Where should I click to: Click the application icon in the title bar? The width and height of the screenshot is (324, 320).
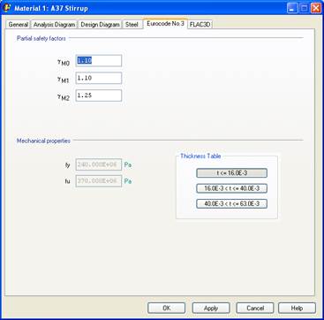click(x=7, y=8)
